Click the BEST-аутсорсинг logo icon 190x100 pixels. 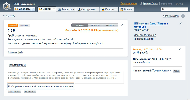(x=7, y=6)
